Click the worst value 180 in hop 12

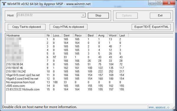111,79
